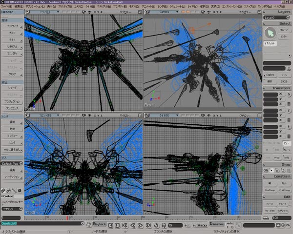293x234 pixels.
Task: Click the センター selection filter button
Action: pyautogui.click(x=284, y=37)
